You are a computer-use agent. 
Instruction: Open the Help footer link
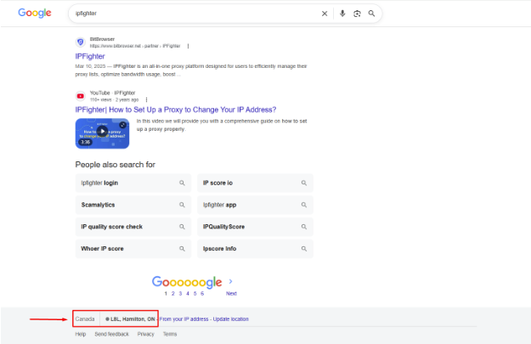[80, 334]
